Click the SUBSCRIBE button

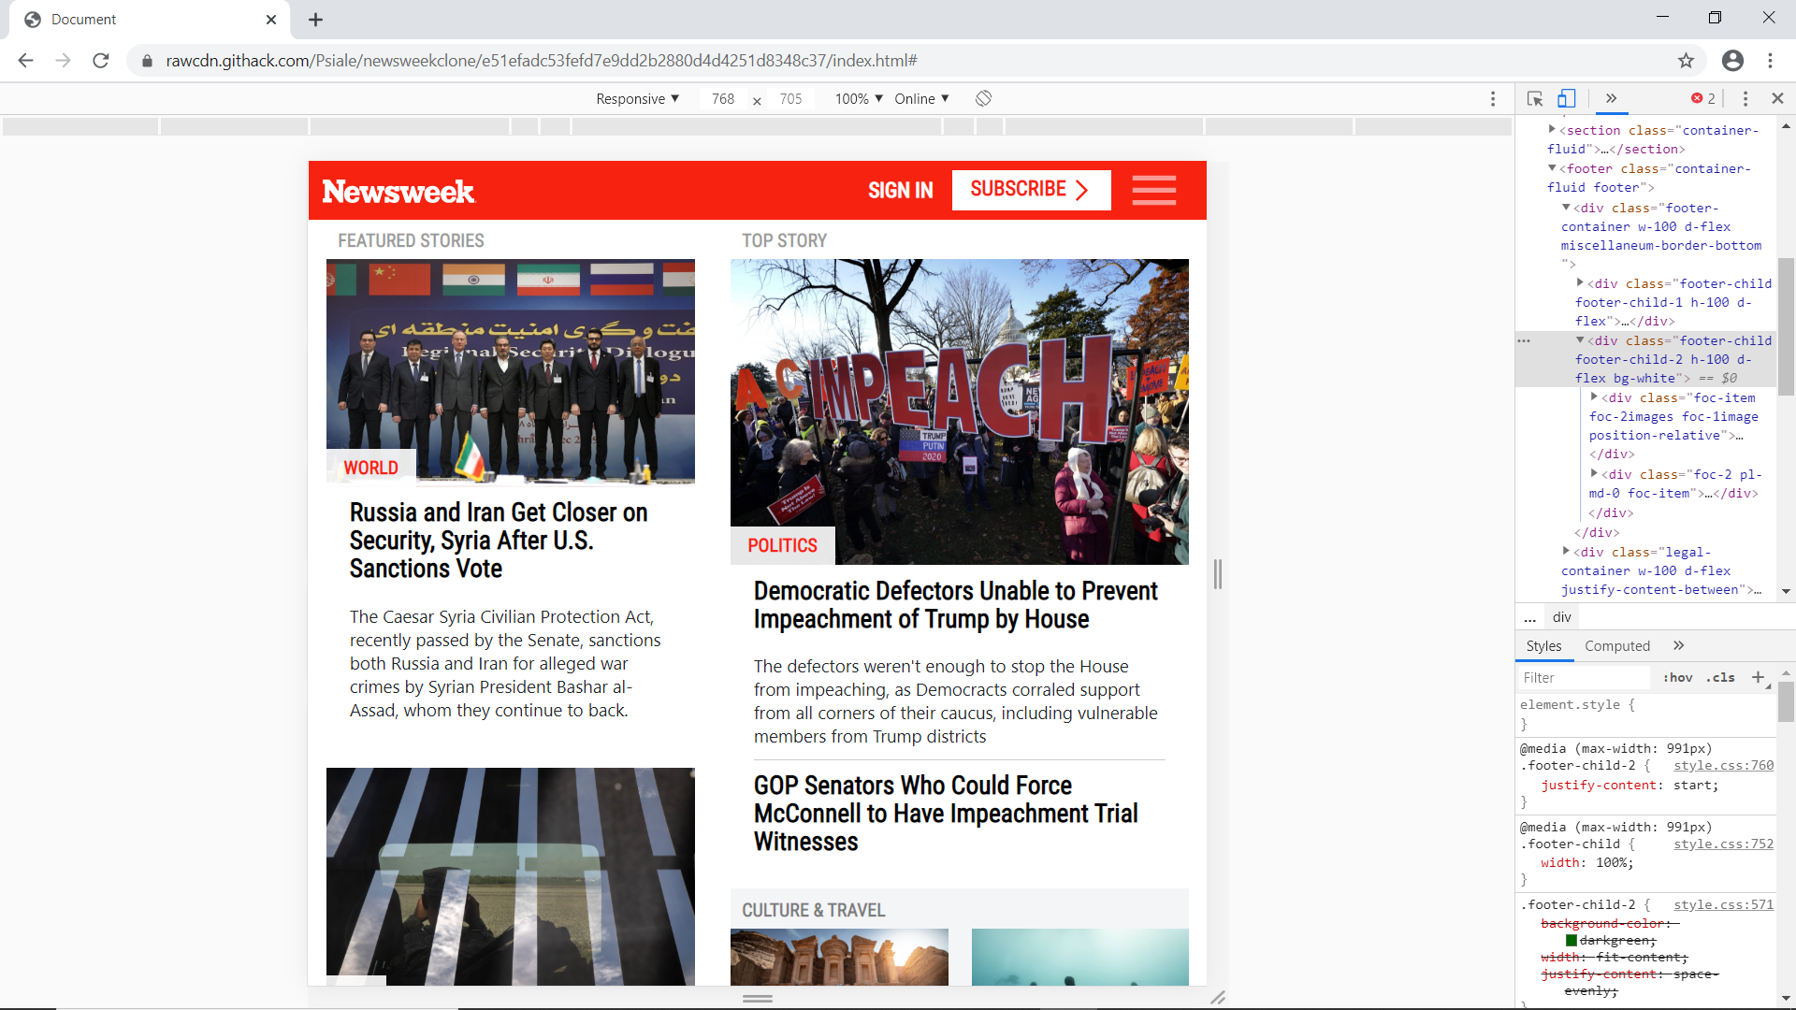1031,190
